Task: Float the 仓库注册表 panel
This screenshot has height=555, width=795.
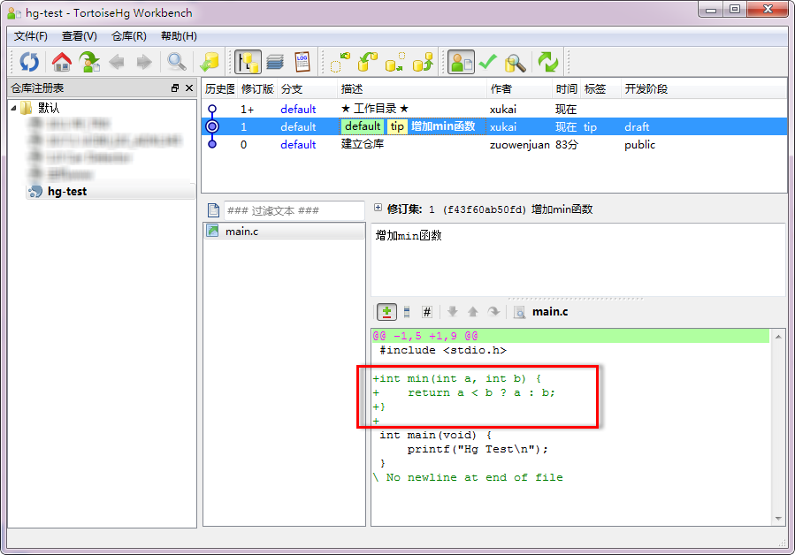Action: pos(175,88)
